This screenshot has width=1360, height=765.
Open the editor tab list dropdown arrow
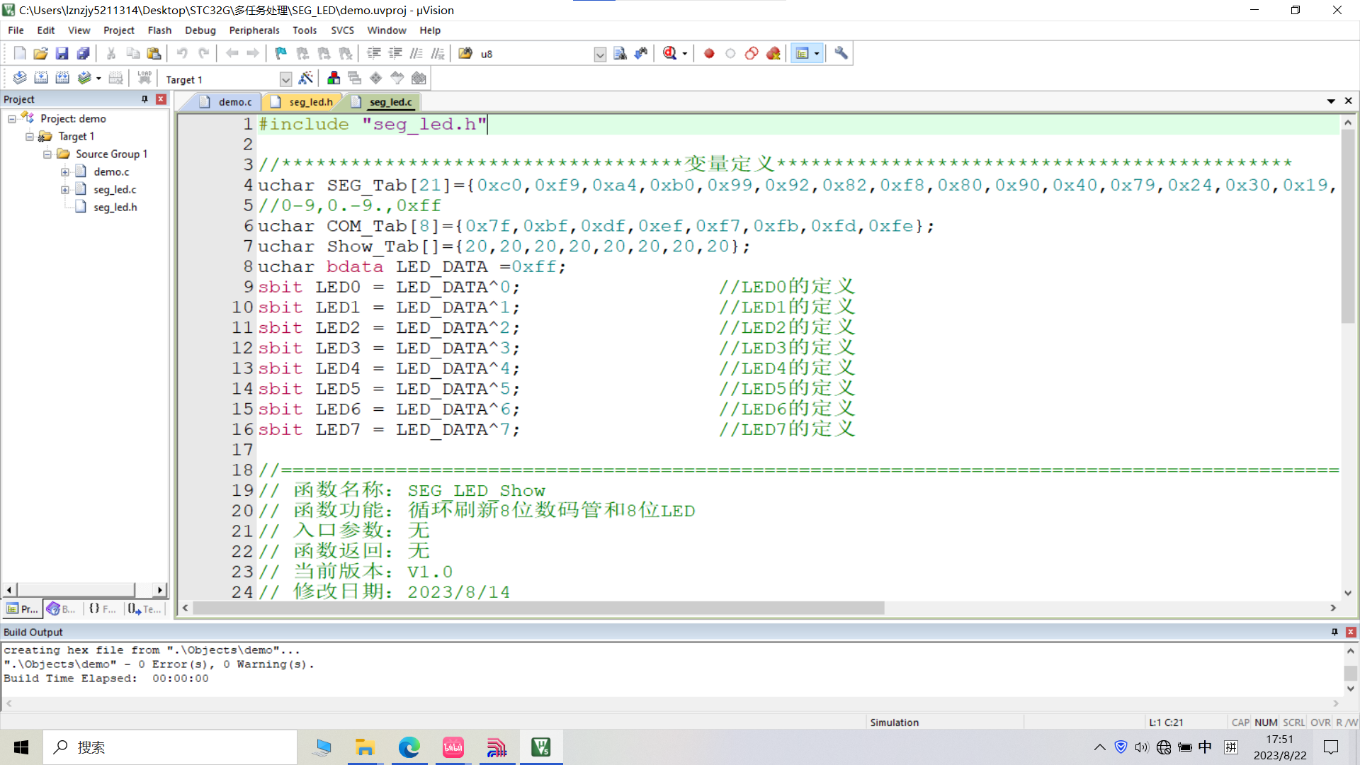coord(1331,101)
